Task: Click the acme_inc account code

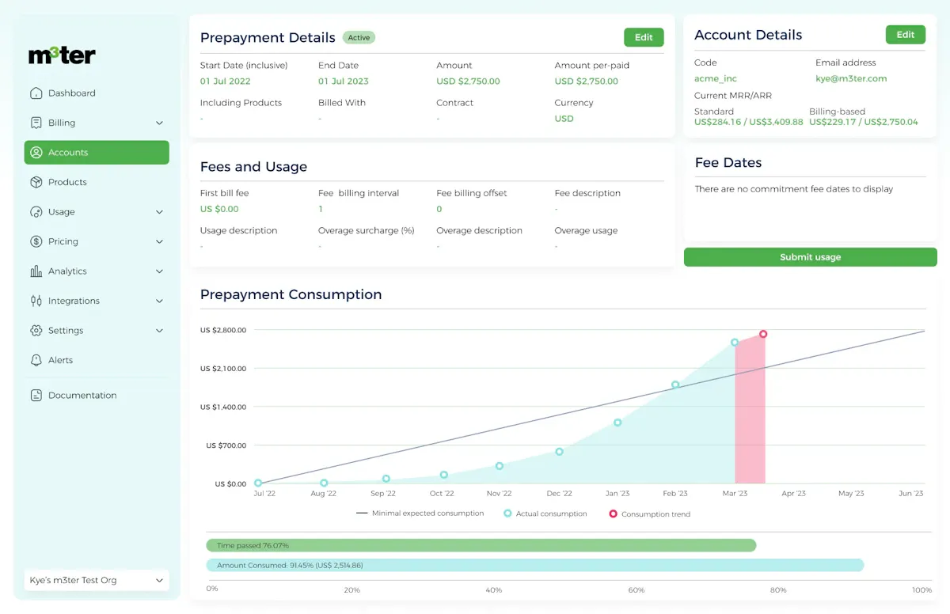Action: pyautogui.click(x=716, y=78)
